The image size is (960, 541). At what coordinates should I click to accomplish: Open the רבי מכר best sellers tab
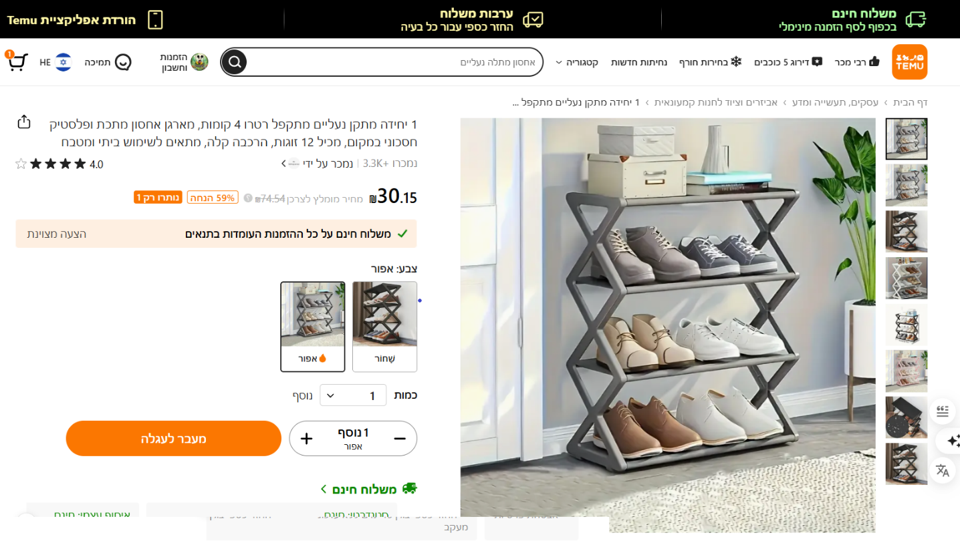(x=857, y=62)
